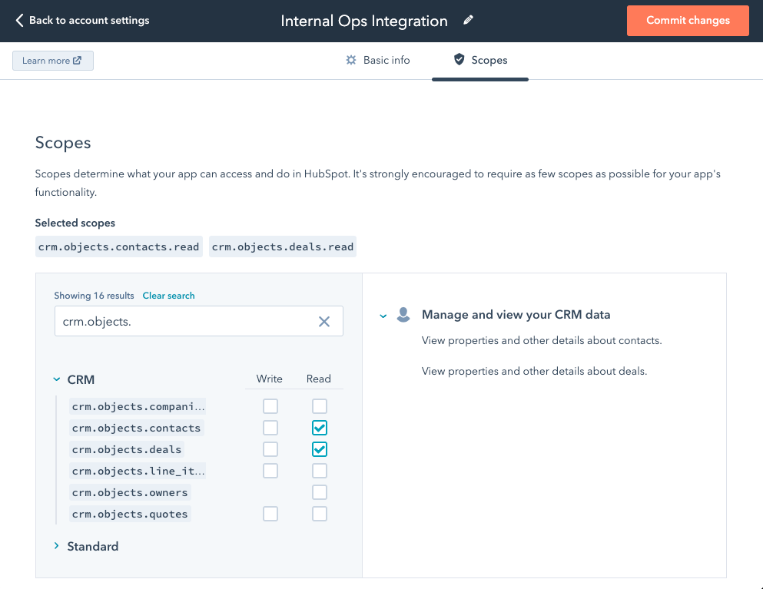Uncheck Read access for crm.objects.deals
This screenshot has width=763, height=589.
[320, 449]
